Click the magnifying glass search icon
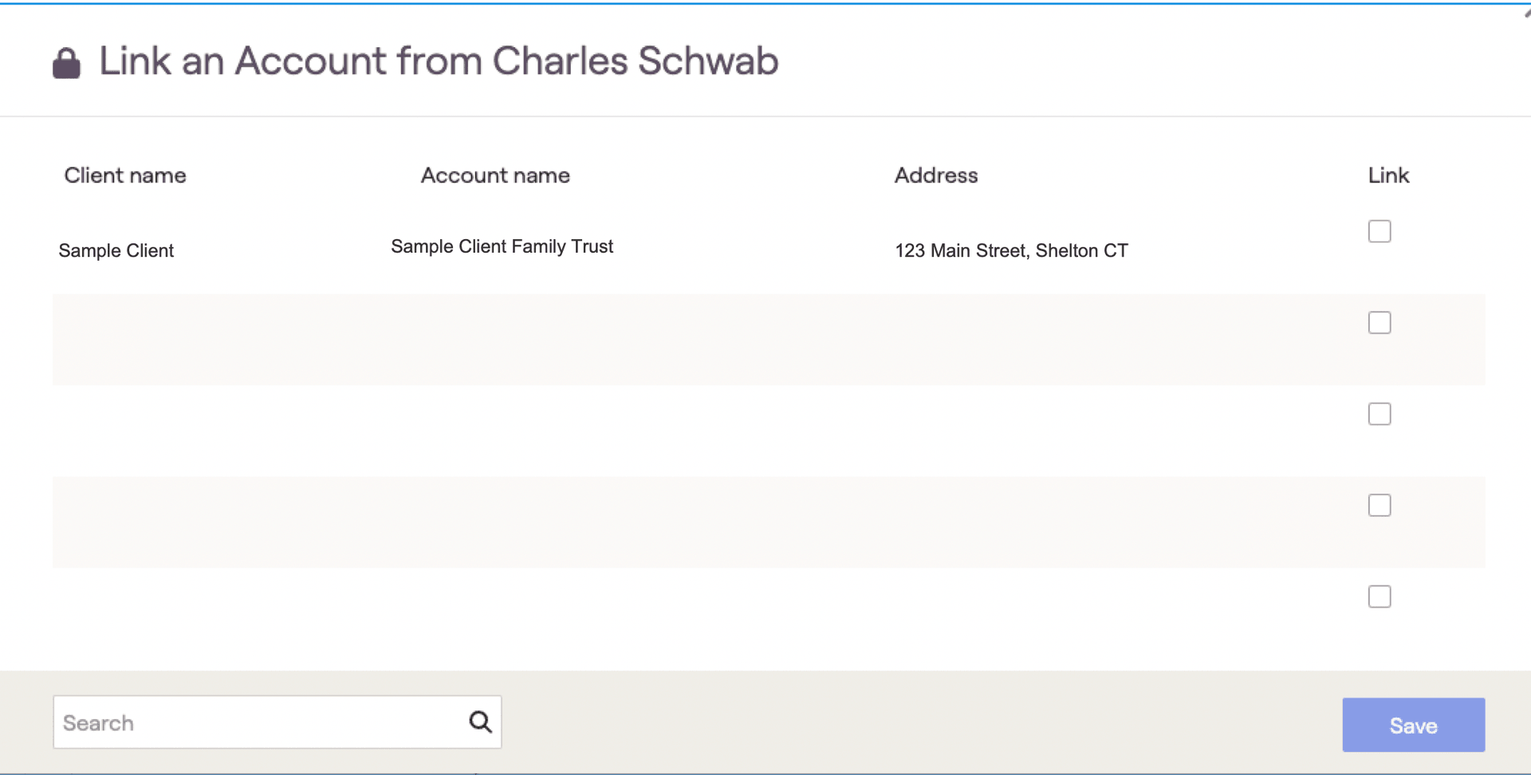Viewport: 1531px width, 775px height. pos(480,722)
